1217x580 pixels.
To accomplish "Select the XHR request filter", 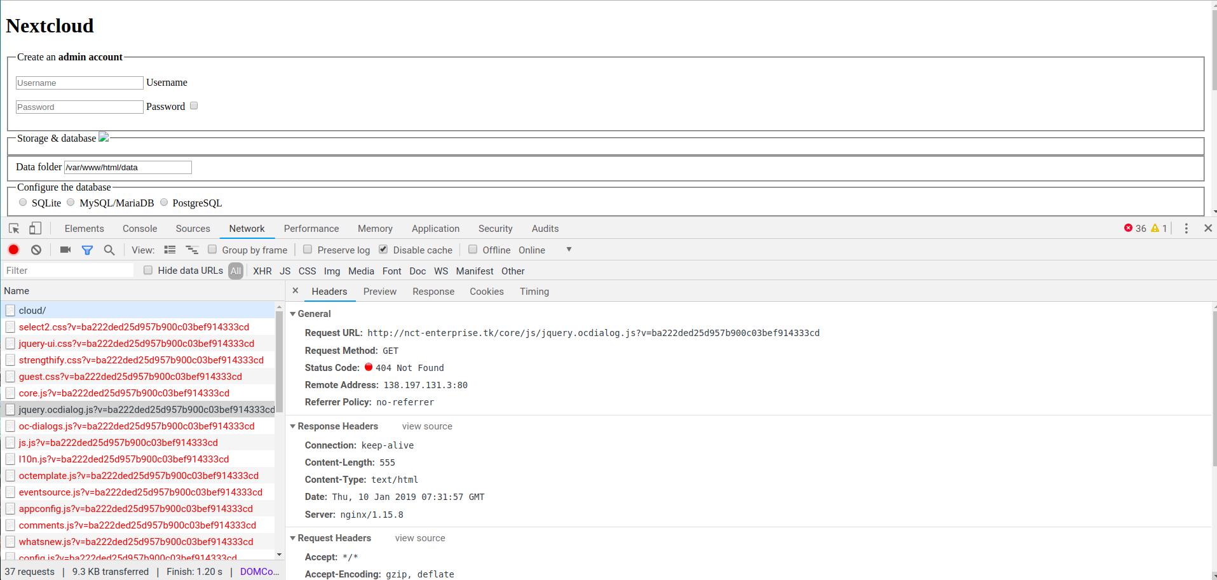I will tap(262, 271).
